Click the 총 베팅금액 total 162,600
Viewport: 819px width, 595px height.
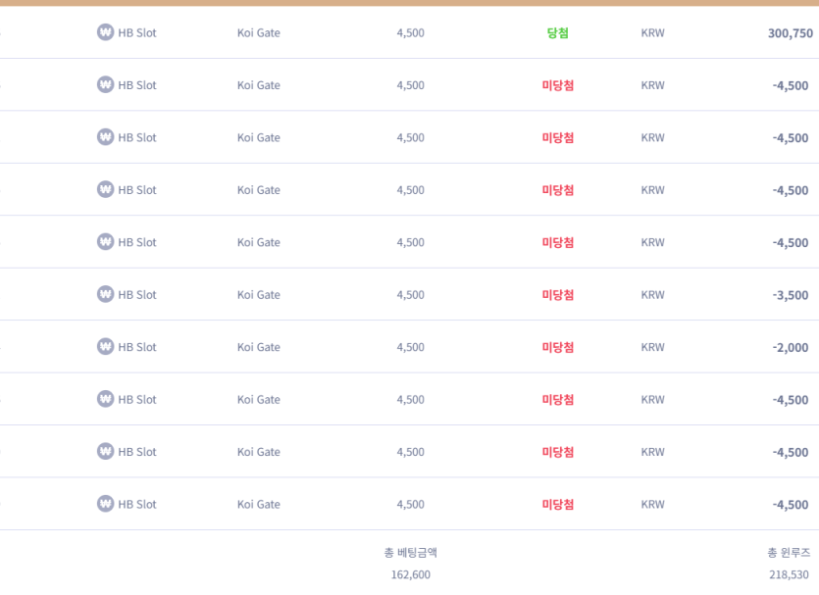coord(411,574)
